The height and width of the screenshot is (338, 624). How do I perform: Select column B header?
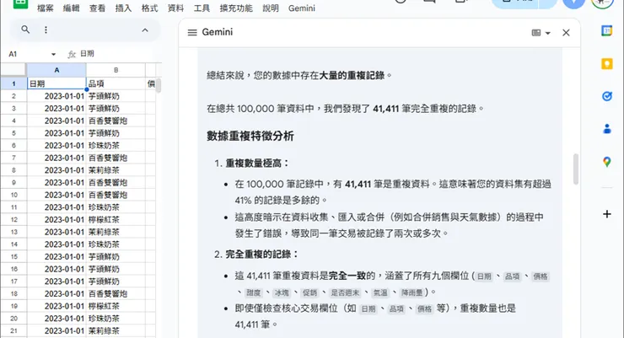(116, 70)
